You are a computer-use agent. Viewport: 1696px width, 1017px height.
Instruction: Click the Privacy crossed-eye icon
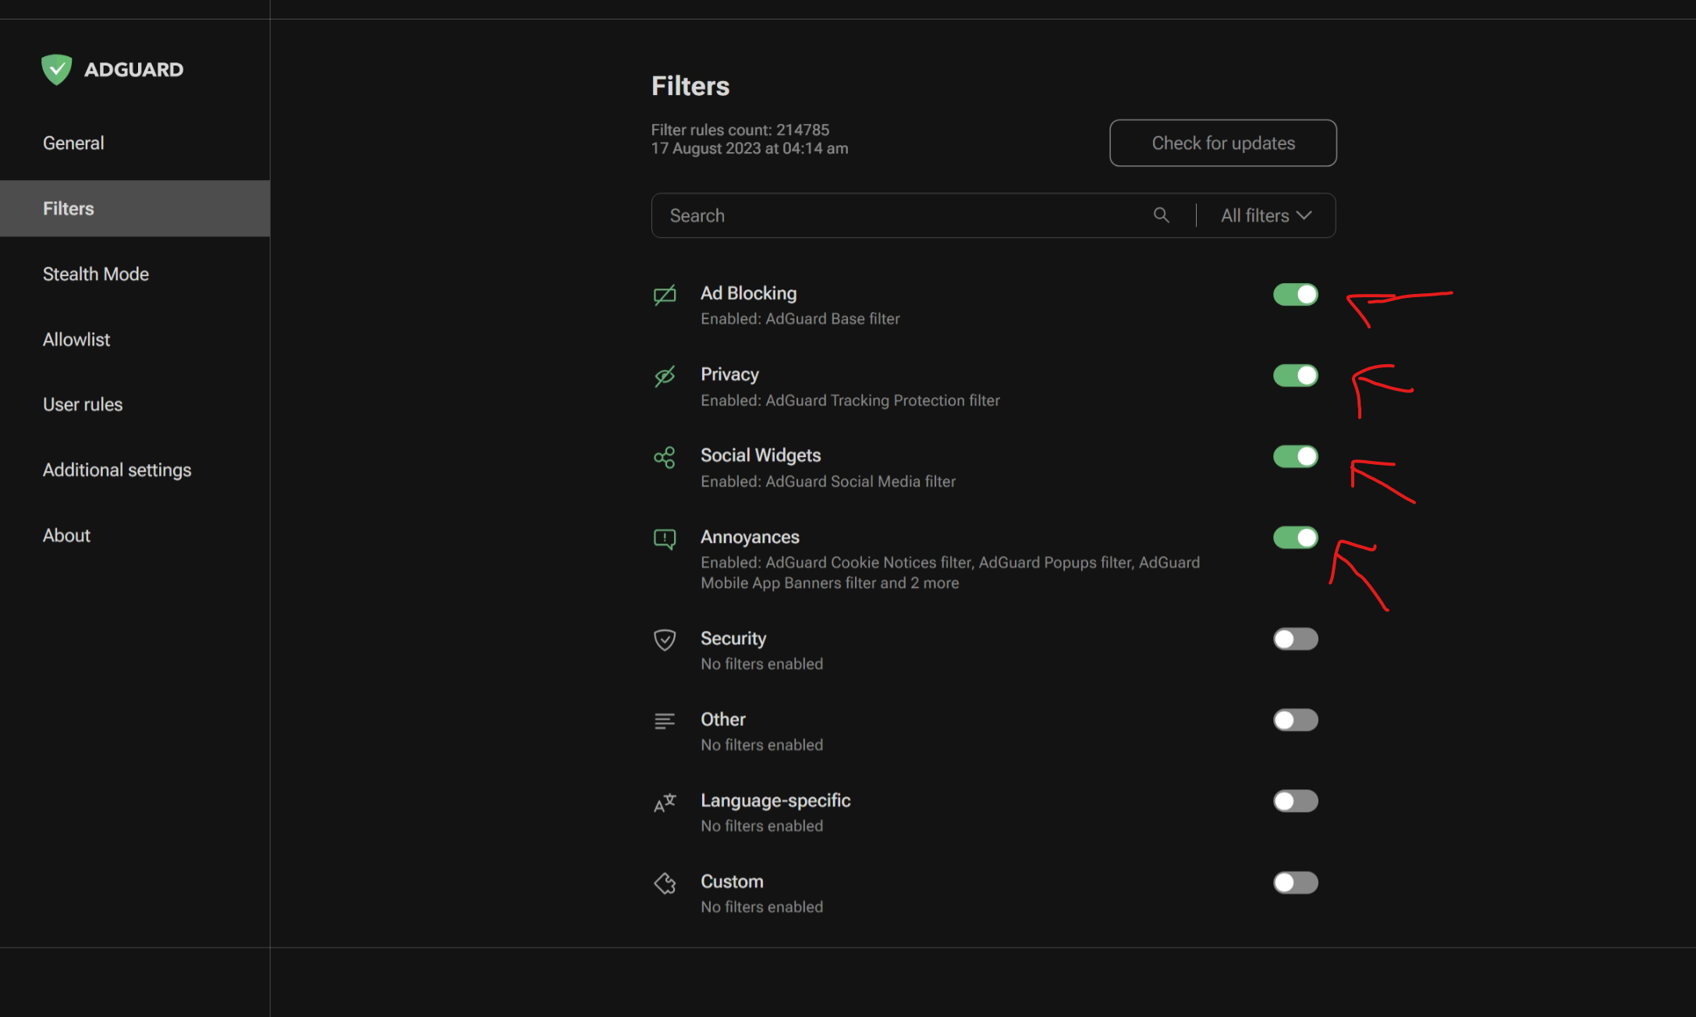point(665,377)
